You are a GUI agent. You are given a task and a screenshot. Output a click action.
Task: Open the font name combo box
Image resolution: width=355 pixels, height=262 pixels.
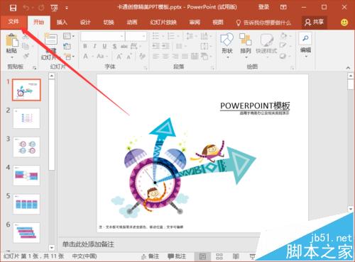(x=102, y=36)
